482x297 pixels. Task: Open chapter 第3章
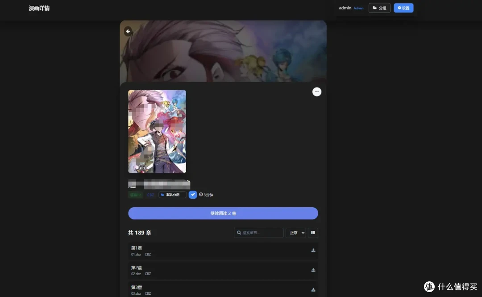tap(223, 289)
